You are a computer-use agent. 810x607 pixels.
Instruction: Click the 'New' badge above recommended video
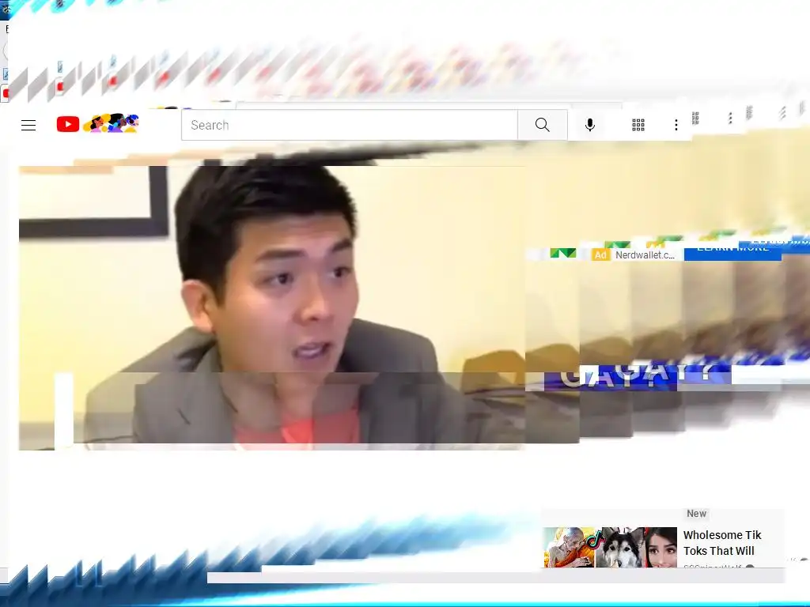pyautogui.click(x=696, y=514)
